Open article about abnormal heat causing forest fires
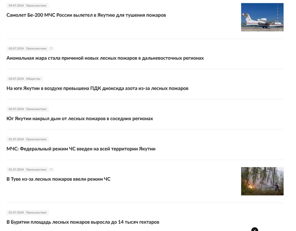This screenshot has width=296, height=231. click(105, 58)
